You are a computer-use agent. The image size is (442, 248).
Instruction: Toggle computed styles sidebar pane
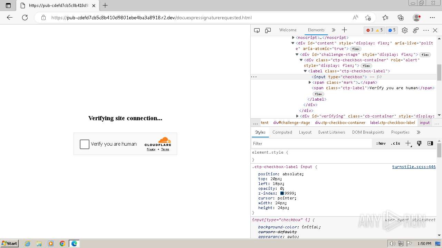430,143
